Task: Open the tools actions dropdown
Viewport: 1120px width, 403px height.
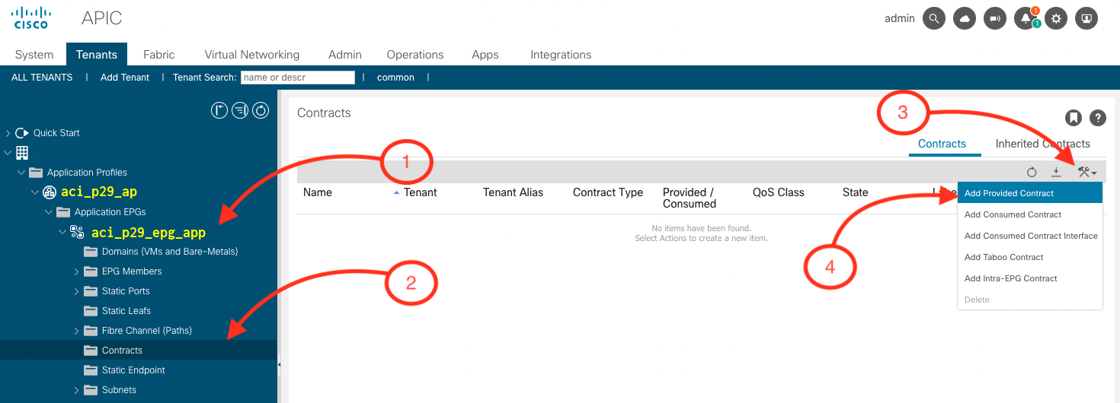Action: 1086,173
